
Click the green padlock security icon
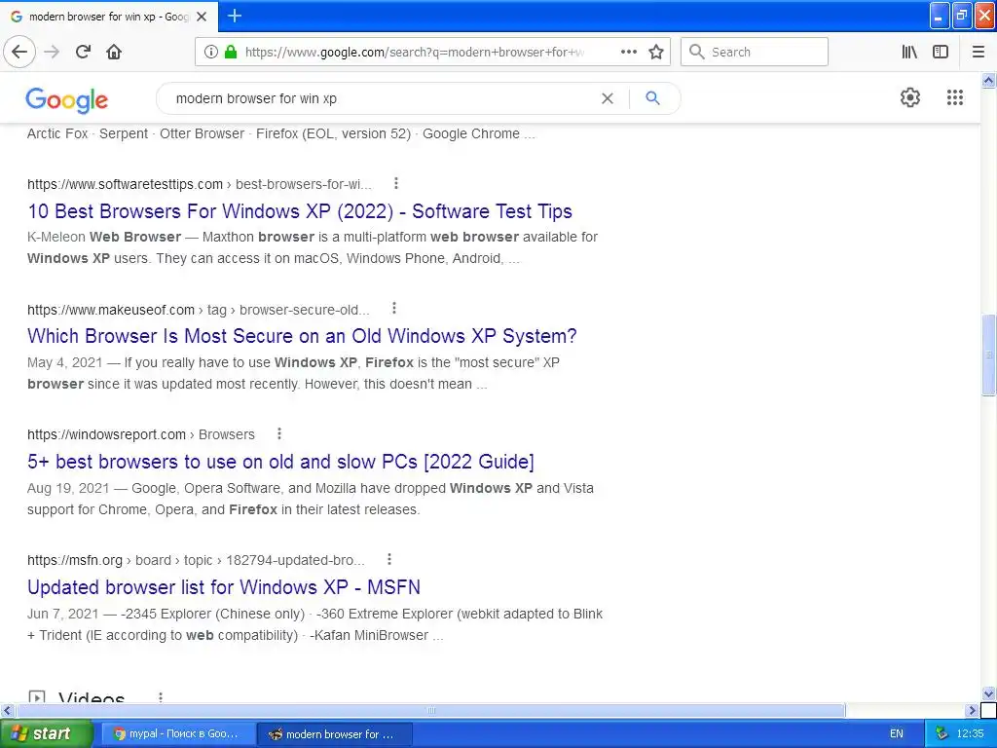pos(231,52)
